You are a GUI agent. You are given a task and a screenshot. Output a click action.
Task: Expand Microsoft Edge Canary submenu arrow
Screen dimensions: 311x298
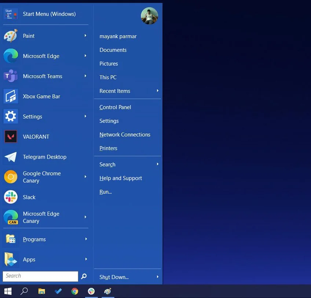pos(85,217)
